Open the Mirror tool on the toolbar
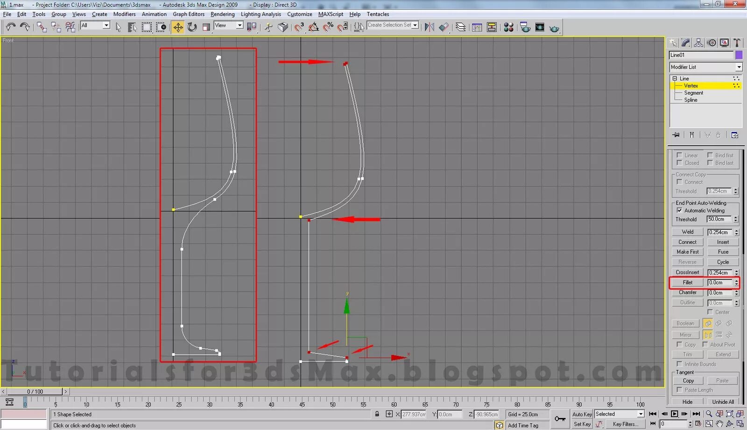 (x=429, y=27)
